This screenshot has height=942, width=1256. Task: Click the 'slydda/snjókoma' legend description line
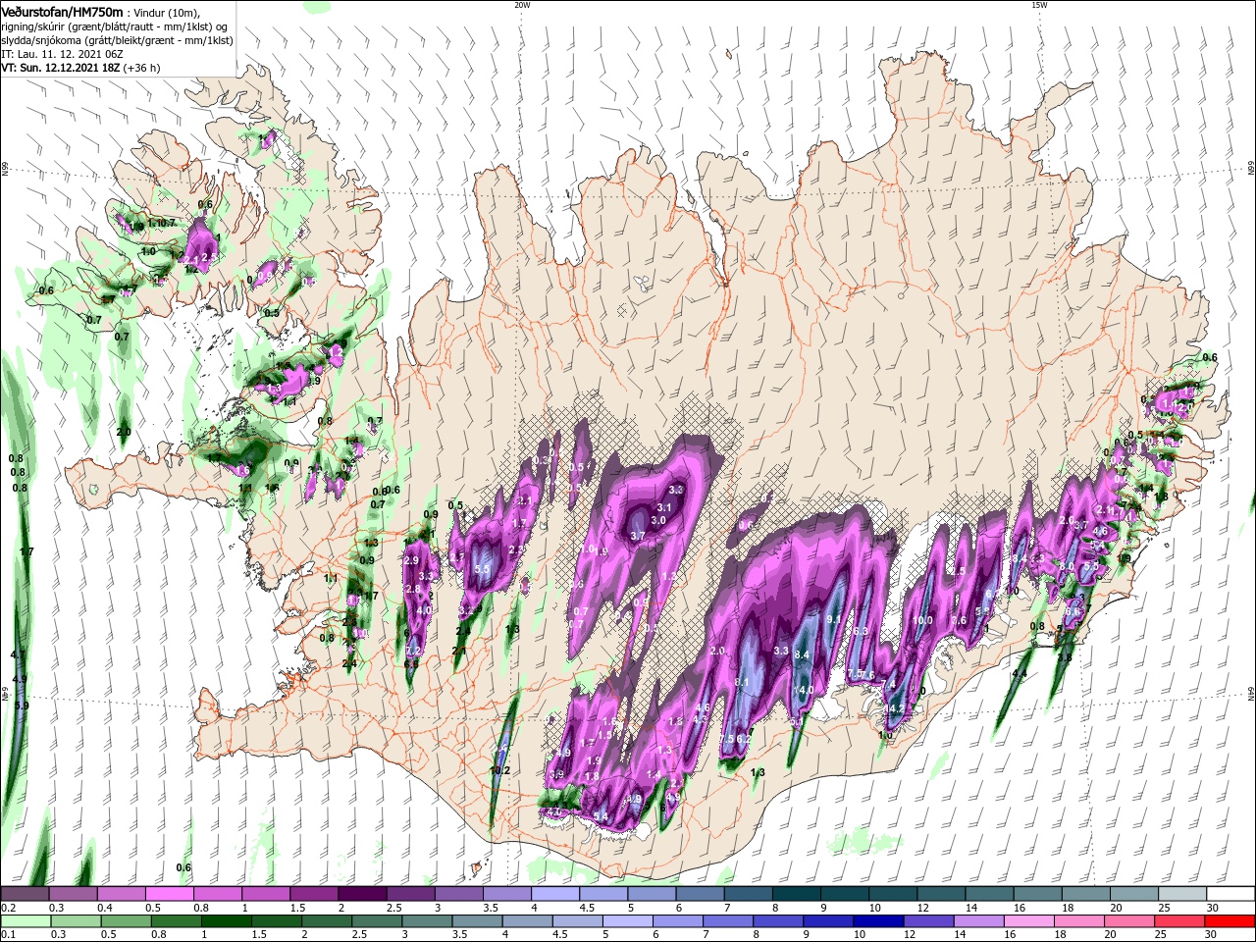(x=115, y=40)
